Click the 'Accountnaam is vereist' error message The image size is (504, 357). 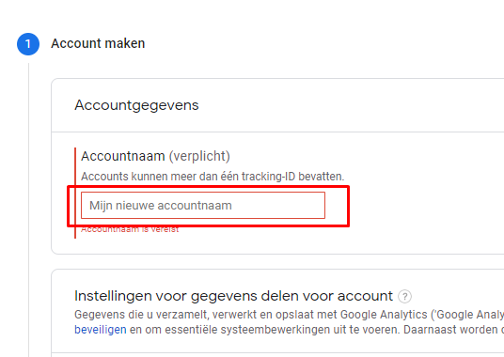pos(130,229)
